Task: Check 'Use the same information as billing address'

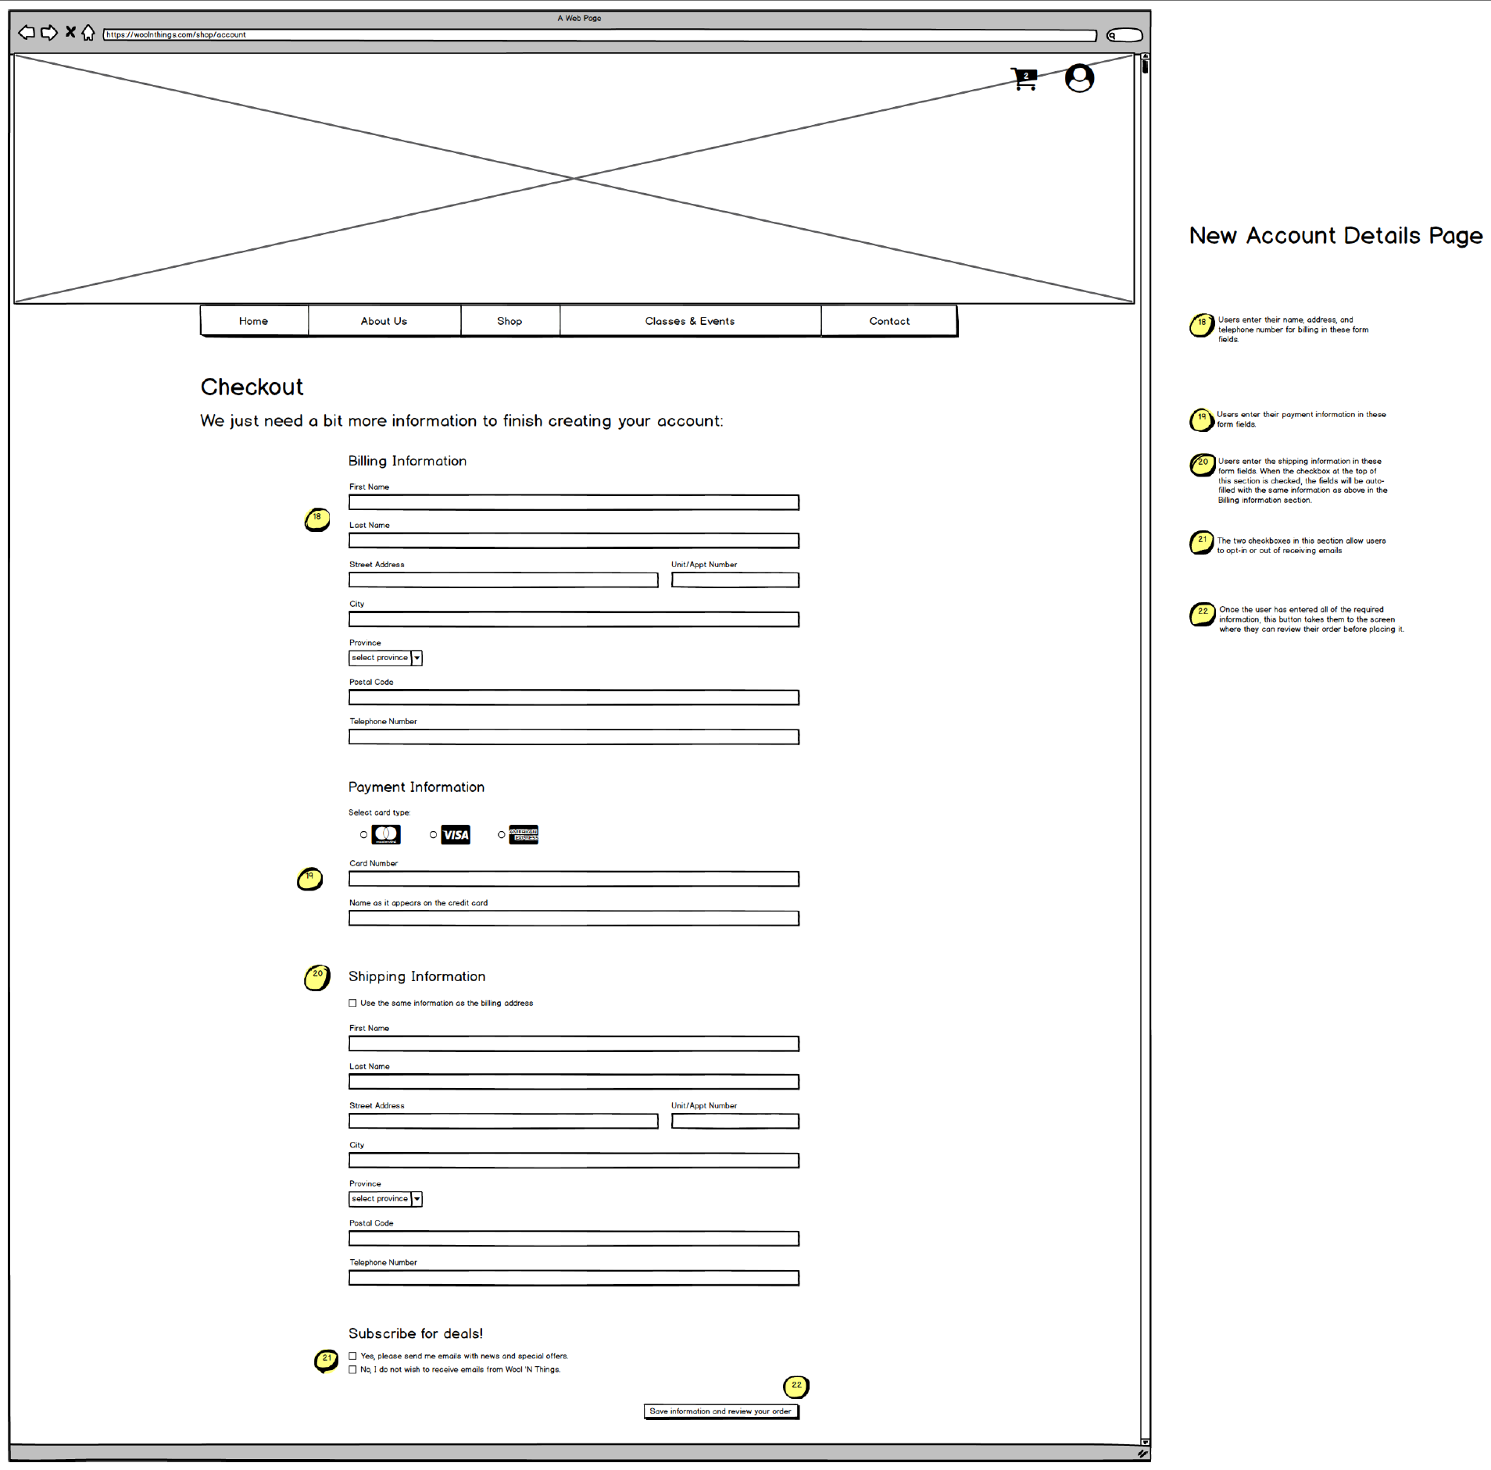Action: point(353,1003)
